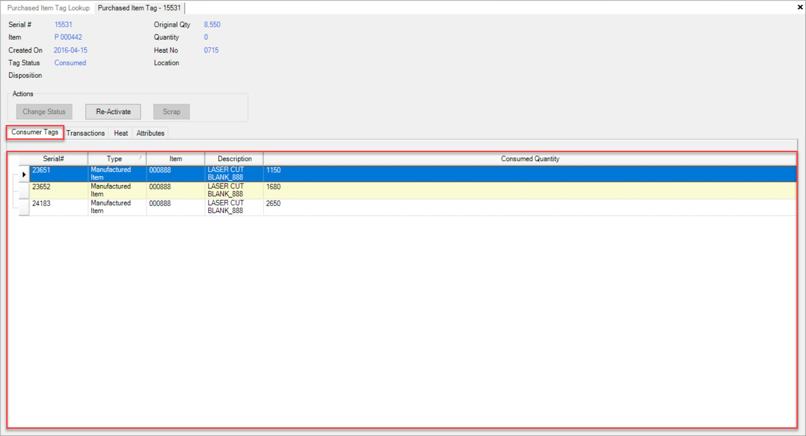Sort by Consumed Quantity column header
Viewport: 806px width, 436px height.
coord(530,159)
